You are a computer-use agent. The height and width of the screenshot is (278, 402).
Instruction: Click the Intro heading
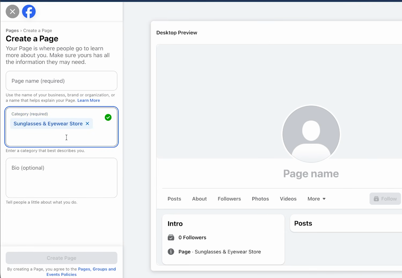(x=175, y=223)
